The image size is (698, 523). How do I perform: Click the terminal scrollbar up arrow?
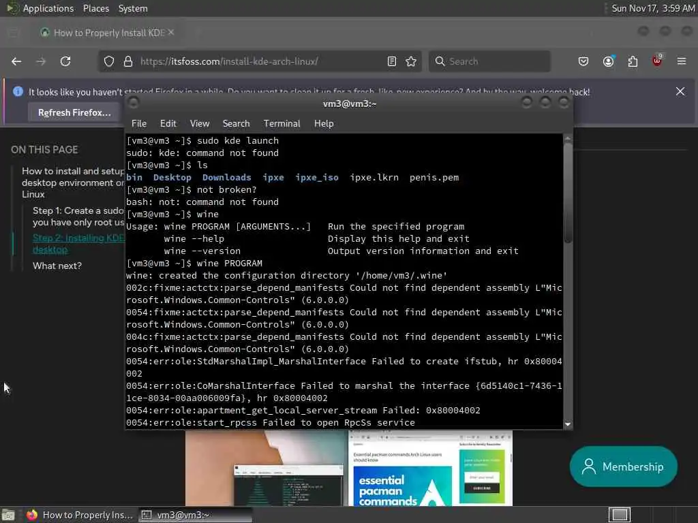[568, 139]
